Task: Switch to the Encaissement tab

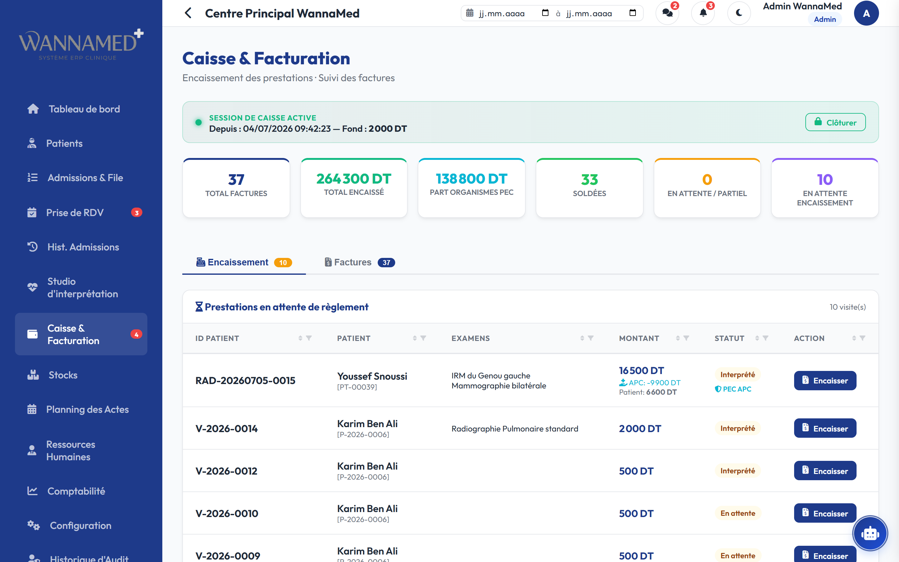Action: pyautogui.click(x=244, y=262)
